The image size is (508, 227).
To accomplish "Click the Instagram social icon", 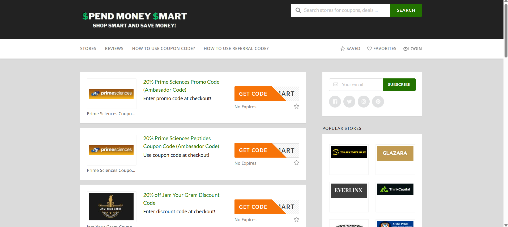I will (364, 101).
